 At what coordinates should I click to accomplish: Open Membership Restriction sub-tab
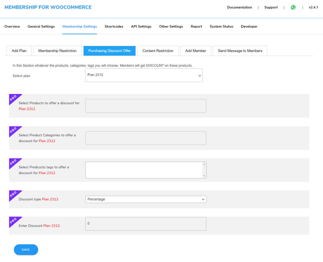click(57, 51)
